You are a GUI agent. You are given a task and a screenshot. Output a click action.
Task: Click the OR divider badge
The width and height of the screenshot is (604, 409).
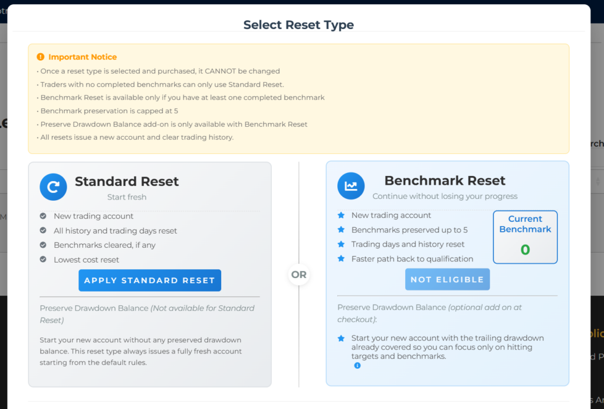[299, 274]
